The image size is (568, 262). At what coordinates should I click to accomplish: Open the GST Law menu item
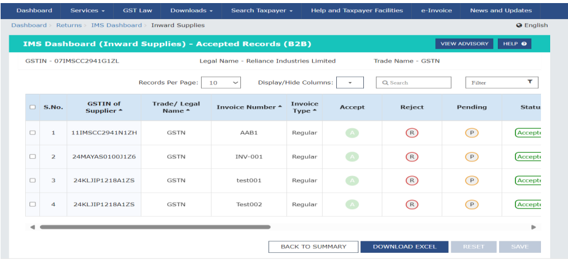(138, 10)
